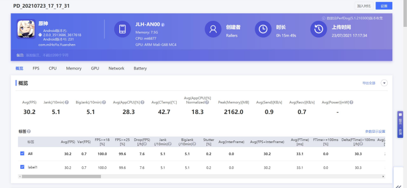407x188 pixels.
Task: Click the Genshin Impact app icon
Action: click(26, 29)
